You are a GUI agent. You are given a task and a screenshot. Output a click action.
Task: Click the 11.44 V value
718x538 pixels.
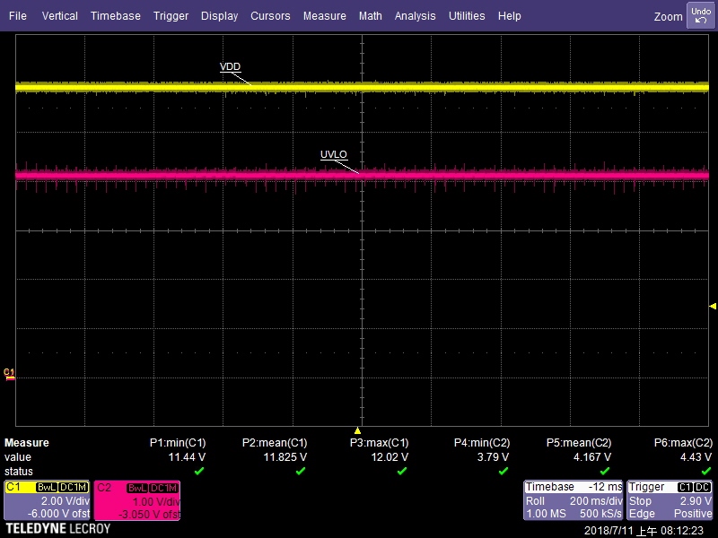(x=187, y=457)
